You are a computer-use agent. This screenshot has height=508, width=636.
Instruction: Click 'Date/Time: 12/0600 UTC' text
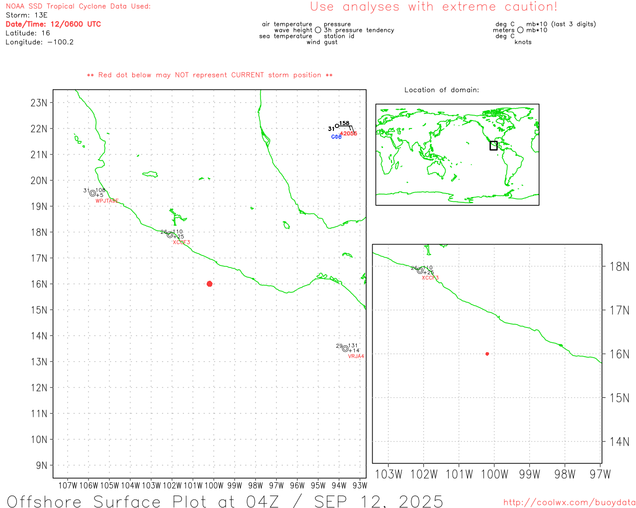point(53,24)
